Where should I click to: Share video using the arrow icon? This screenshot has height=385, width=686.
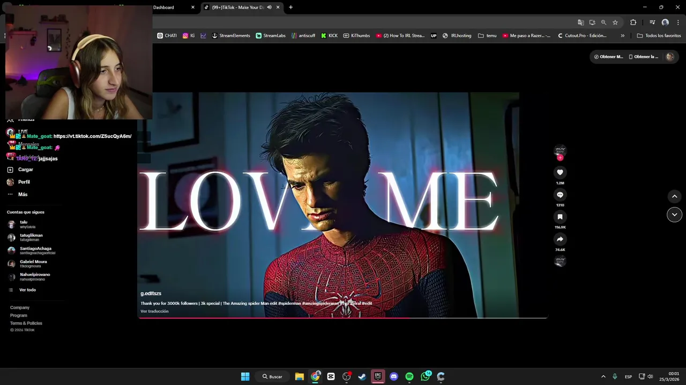[560, 239]
